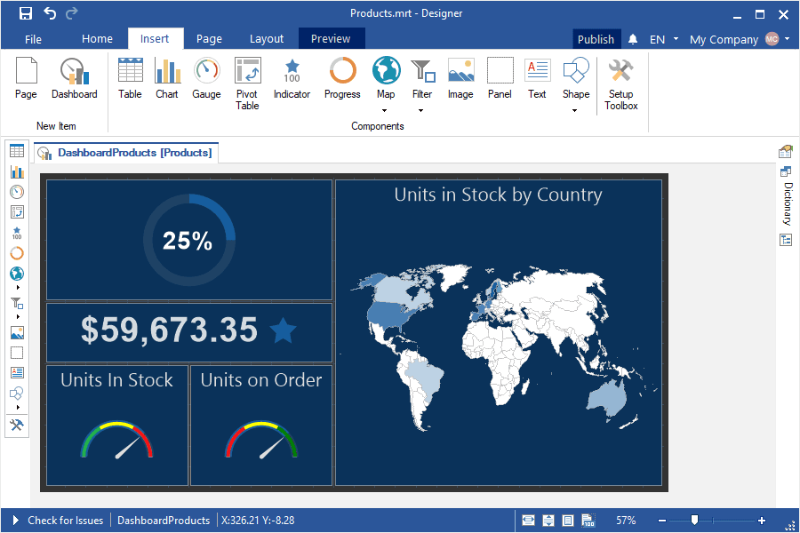Select the Units In Stock gauge panel
This screenshot has height=533, width=800.
pos(117,426)
